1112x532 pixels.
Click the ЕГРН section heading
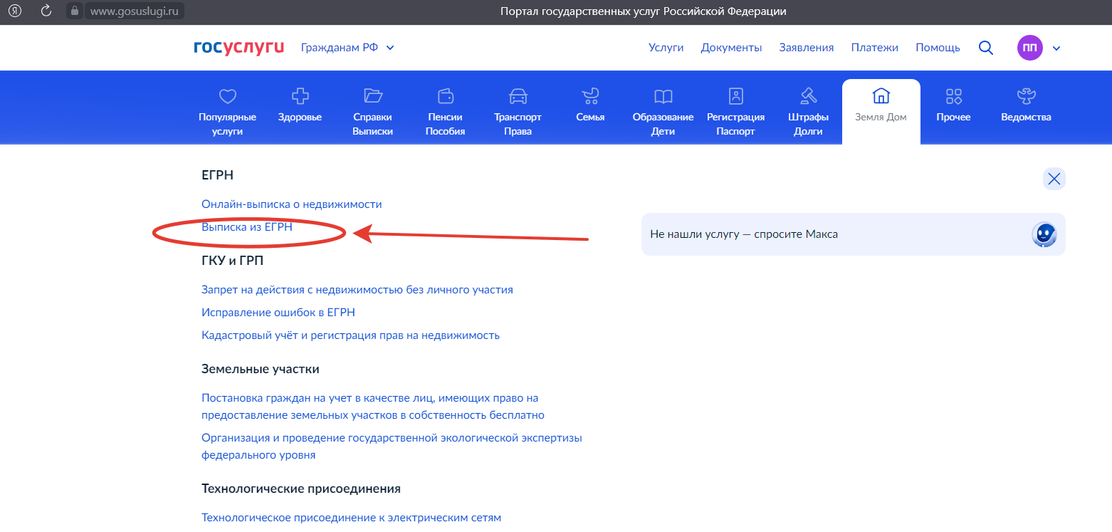[x=218, y=175]
